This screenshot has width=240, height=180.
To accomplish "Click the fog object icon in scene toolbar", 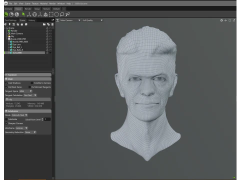I will (x=26, y=24).
